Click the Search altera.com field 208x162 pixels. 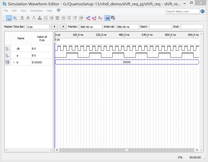[x=183, y=11]
